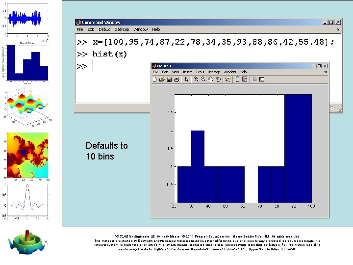Click the MATLAB logo in Figure 1 title
Screen dimensions: 353x265
pos(154,66)
